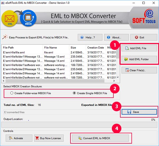Select the folder2\Message 14 path row

click(x=23, y=73)
